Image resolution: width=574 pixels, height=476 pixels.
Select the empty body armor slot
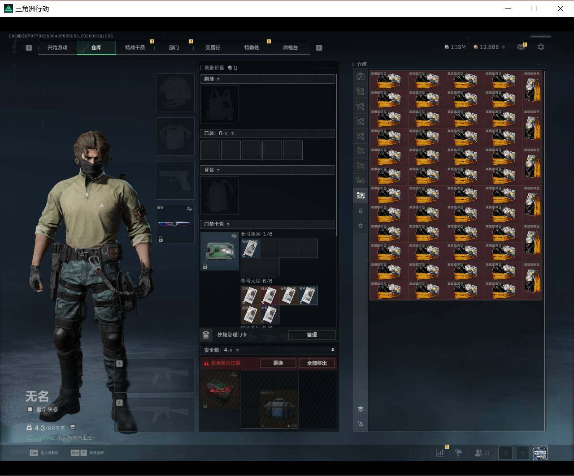point(175,137)
